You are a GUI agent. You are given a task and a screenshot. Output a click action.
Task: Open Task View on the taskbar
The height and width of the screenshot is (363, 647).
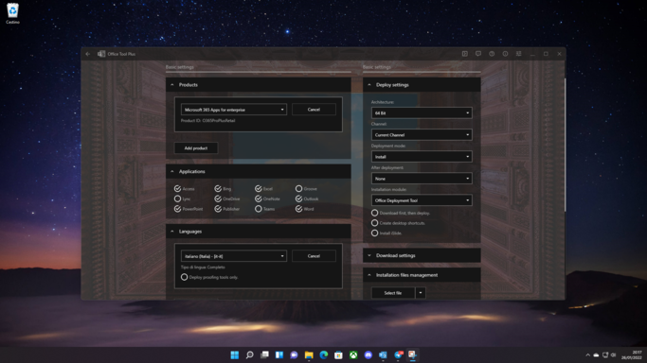pos(264,354)
